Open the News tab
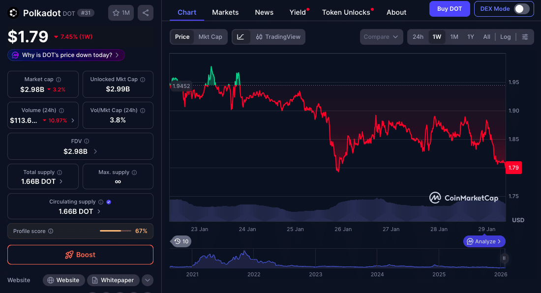Screen dimensions: 541x293 click(264, 12)
